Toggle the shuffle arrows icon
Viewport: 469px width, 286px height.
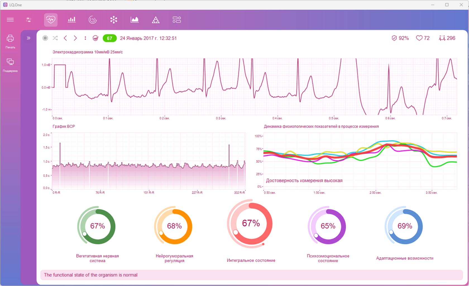(55, 38)
